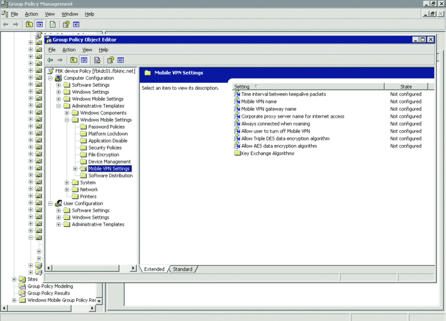The width and height of the screenshot is (446, 321).
Task: Click the Help icon in Object Editor toolbar
Action: coord(110,60)
